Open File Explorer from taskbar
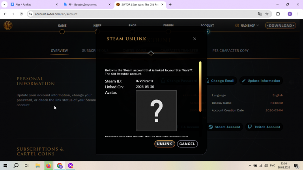This screenshot has width=303, height=170. click(38, 166)
